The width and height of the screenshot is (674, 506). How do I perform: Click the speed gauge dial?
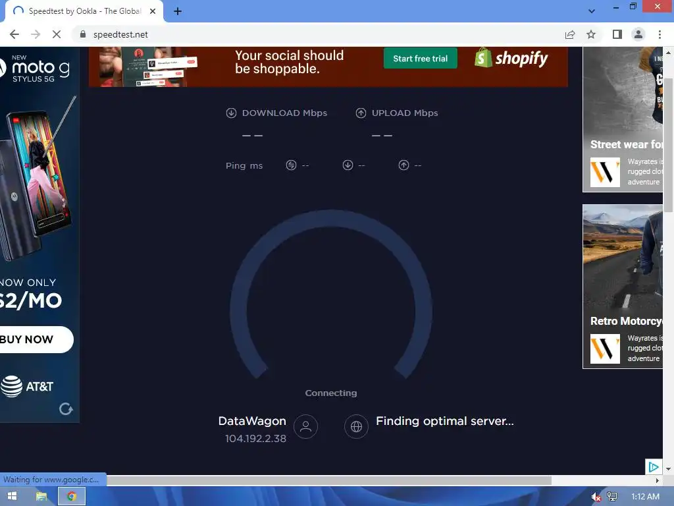[x=331, y=295]
